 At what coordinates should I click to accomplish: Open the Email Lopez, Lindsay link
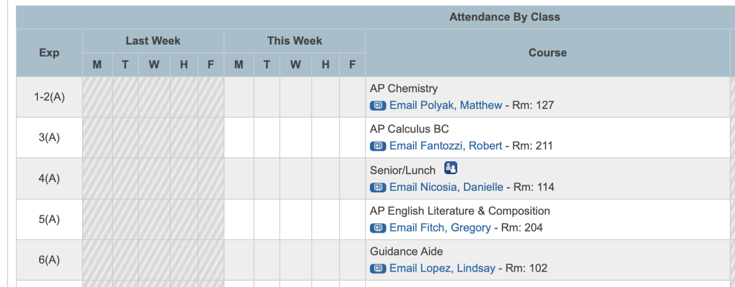[442, 269]
